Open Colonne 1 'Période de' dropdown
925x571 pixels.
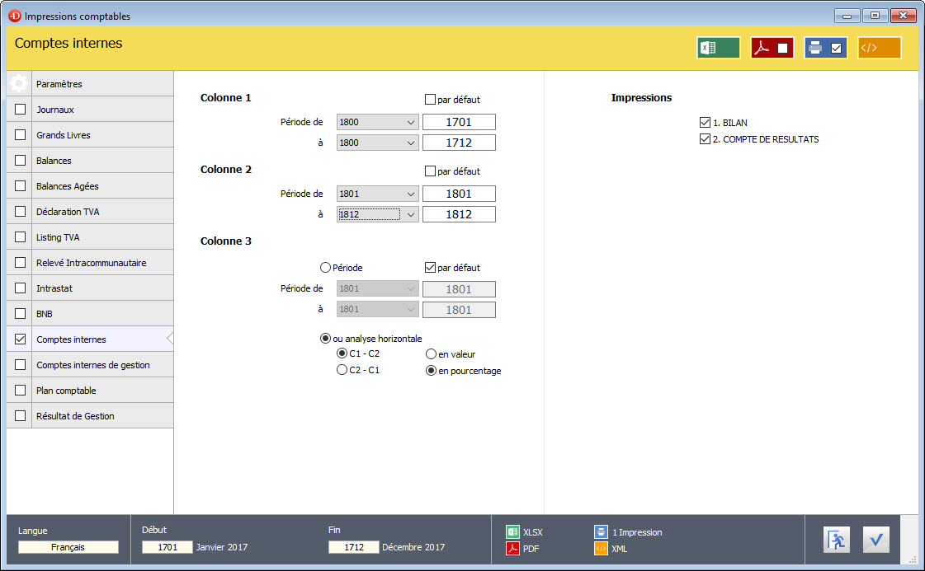point(377,122)
